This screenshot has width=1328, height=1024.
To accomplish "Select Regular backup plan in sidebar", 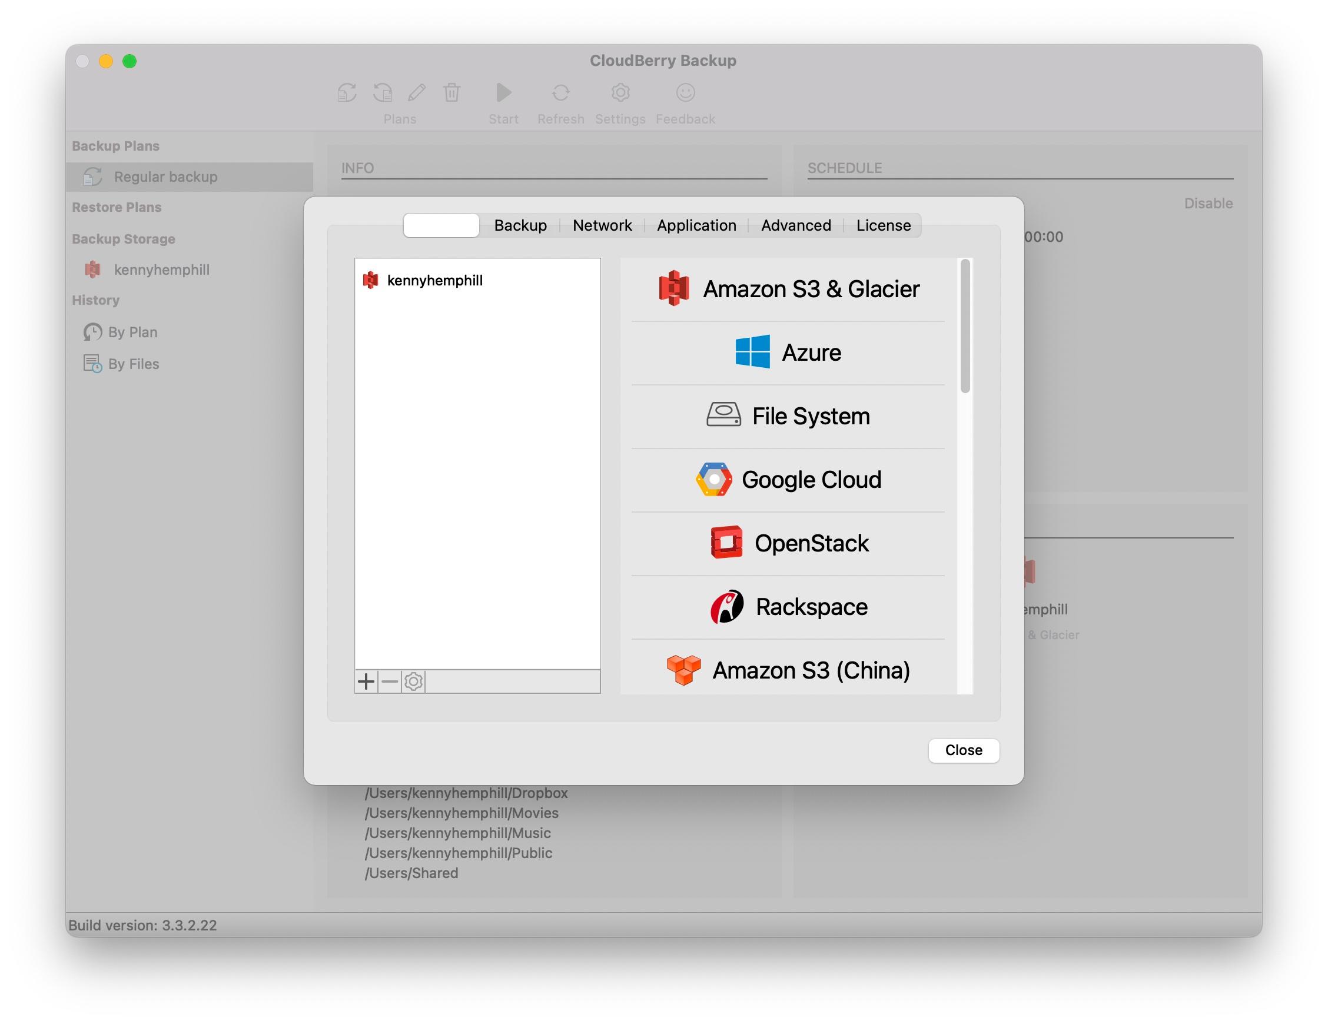I will pos(189,177).
